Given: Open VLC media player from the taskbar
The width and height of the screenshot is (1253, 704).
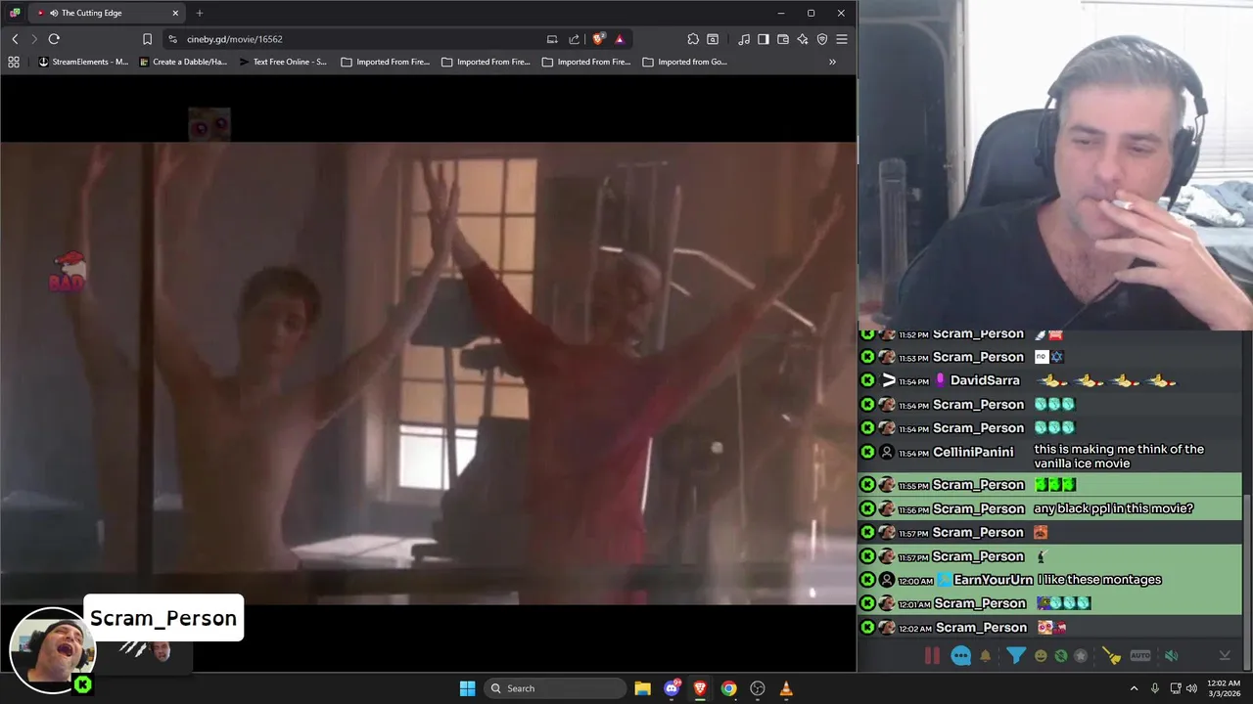Looking at the screenshot, I should [x=786, y=688].
